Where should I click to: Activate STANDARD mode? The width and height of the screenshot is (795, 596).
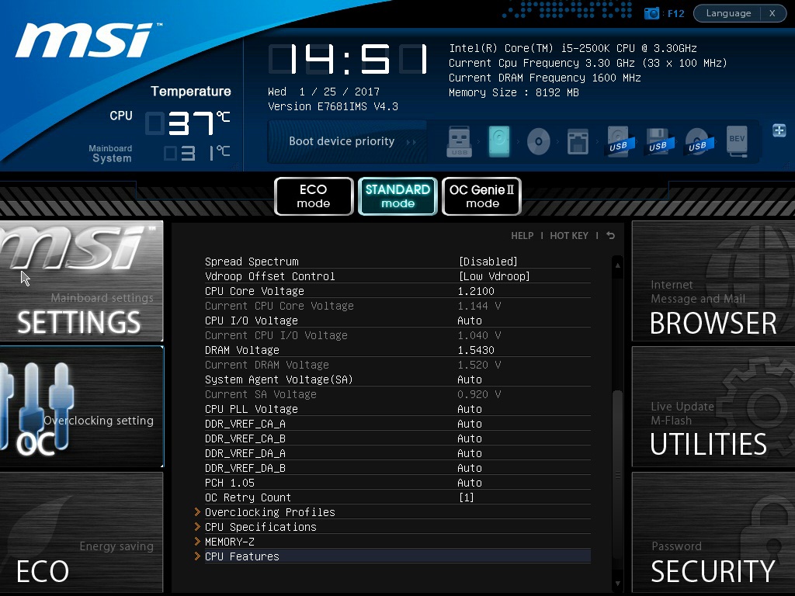click(x=397, y=196)
